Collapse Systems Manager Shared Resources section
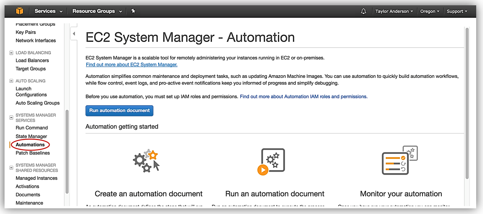Image resolution: width=483 pixels, height=214 pixels. [11, 167]
